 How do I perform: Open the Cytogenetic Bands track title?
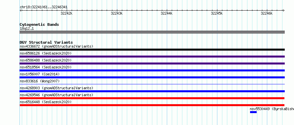39,24
